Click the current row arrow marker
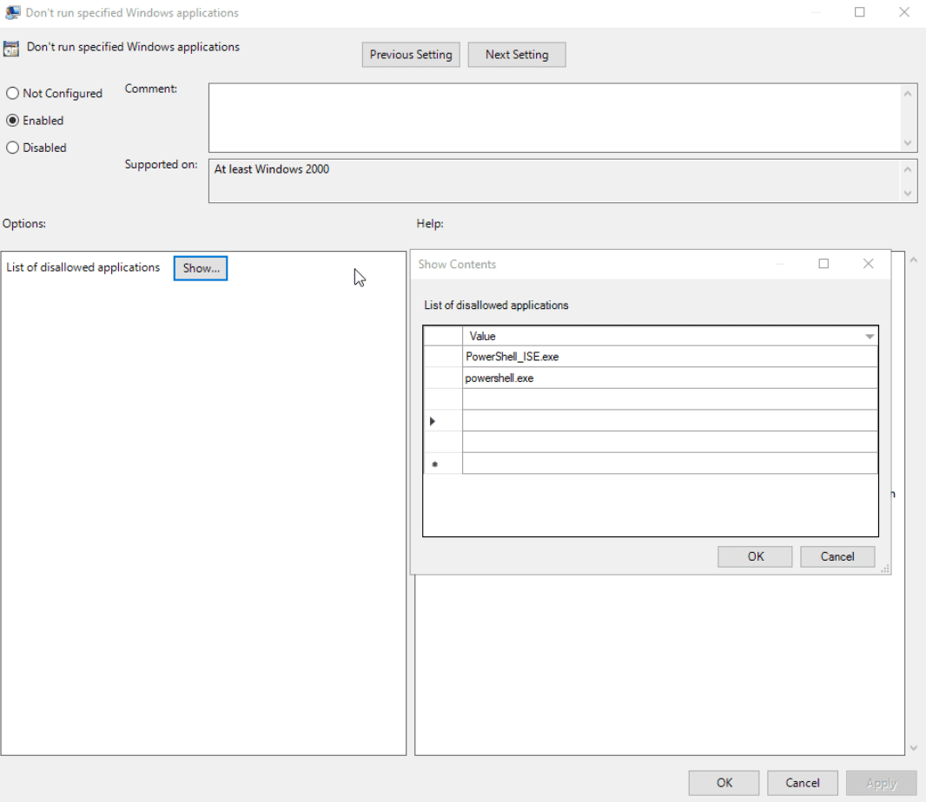 (x=433, y=421)
